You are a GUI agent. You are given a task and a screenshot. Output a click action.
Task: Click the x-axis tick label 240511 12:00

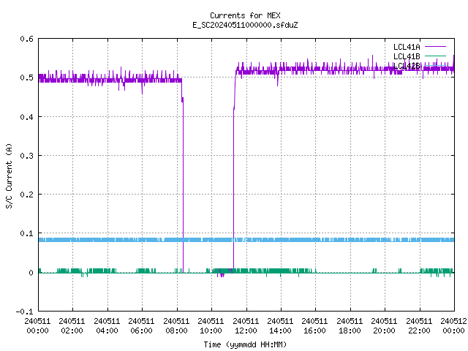[x=246, y=325]
